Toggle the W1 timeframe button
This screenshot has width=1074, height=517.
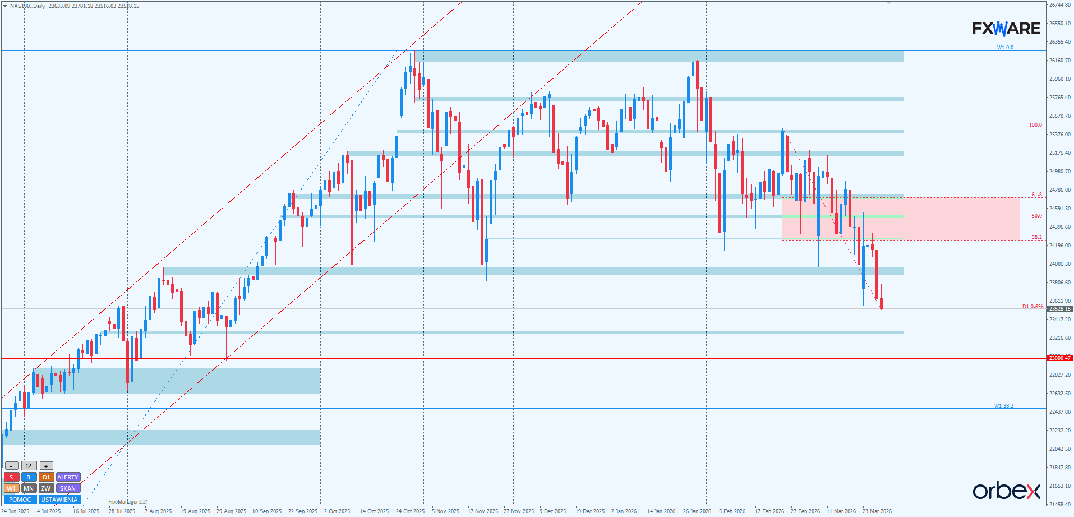click(11, 488)
